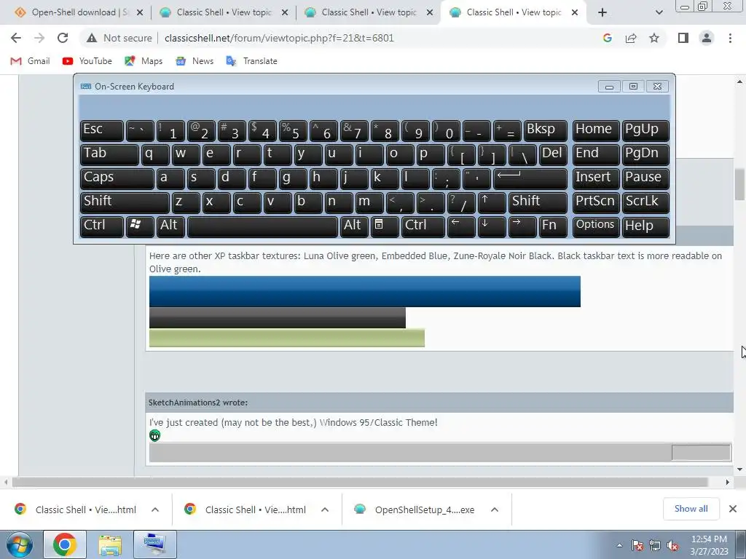Expand second Classic Shell html download options
Screen dimensions: 746x559
(x=325, y=510)
